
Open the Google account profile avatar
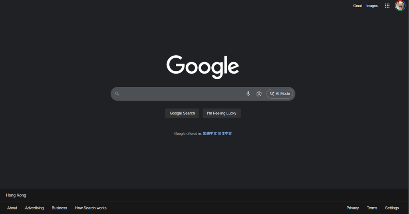(x=400, y=6)
